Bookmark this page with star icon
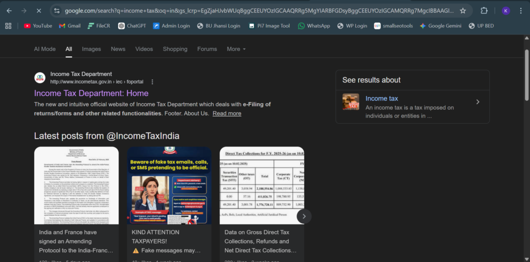Viewport: 530px width, 262px height. tap(463, 10)
